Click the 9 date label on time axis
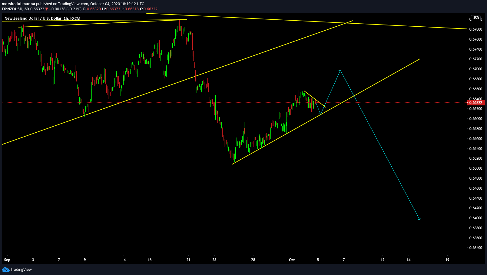This screenshot has width=487, height=275. [x=85, y=260]
